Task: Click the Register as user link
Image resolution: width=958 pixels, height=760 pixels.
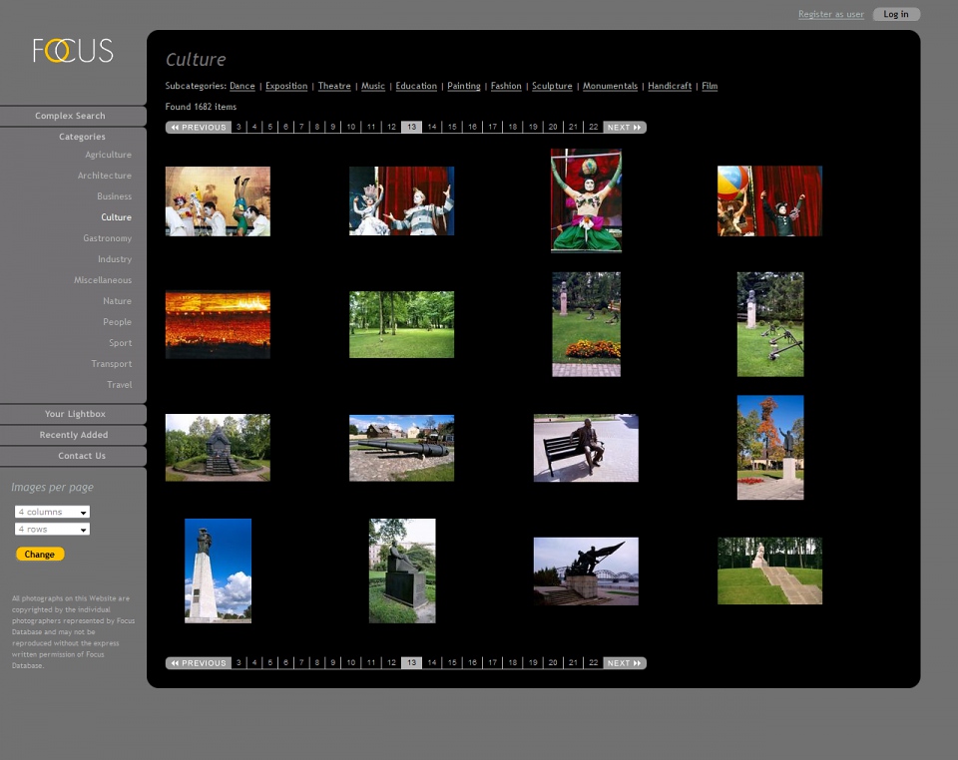Action: [x=830, y=14]
